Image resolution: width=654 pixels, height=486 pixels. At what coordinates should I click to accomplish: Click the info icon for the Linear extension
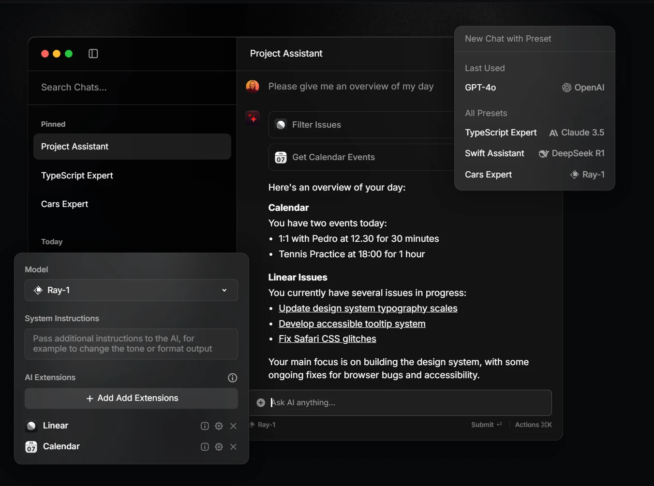204,426
